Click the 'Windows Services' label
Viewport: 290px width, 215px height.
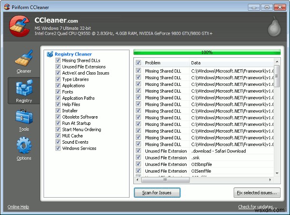point(79,148)
